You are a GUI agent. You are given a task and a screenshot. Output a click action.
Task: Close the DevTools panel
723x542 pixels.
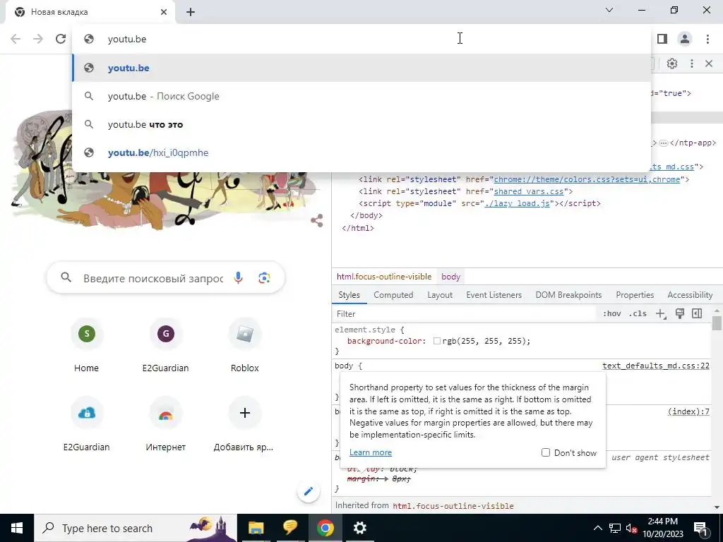709,64
